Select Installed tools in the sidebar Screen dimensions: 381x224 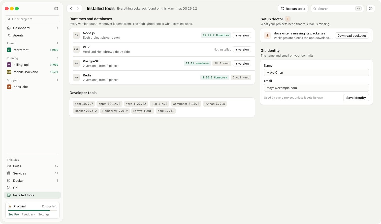point(33,195)
